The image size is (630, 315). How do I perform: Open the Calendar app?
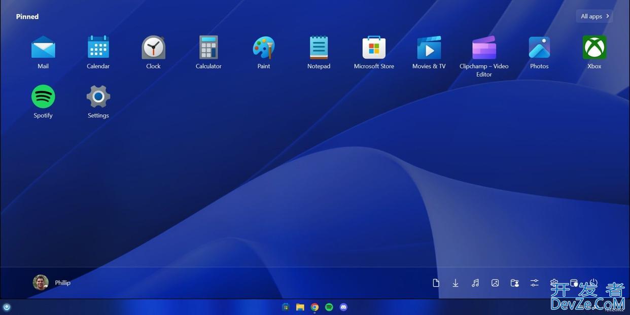(x=98, y=52)
